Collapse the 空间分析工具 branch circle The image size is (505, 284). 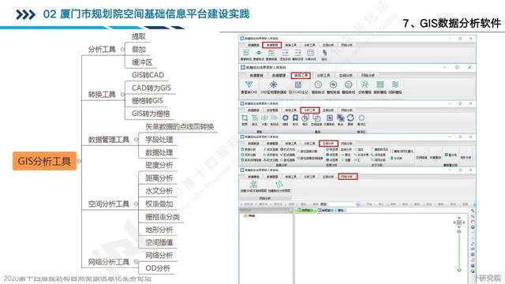click(x=137, y=204)
